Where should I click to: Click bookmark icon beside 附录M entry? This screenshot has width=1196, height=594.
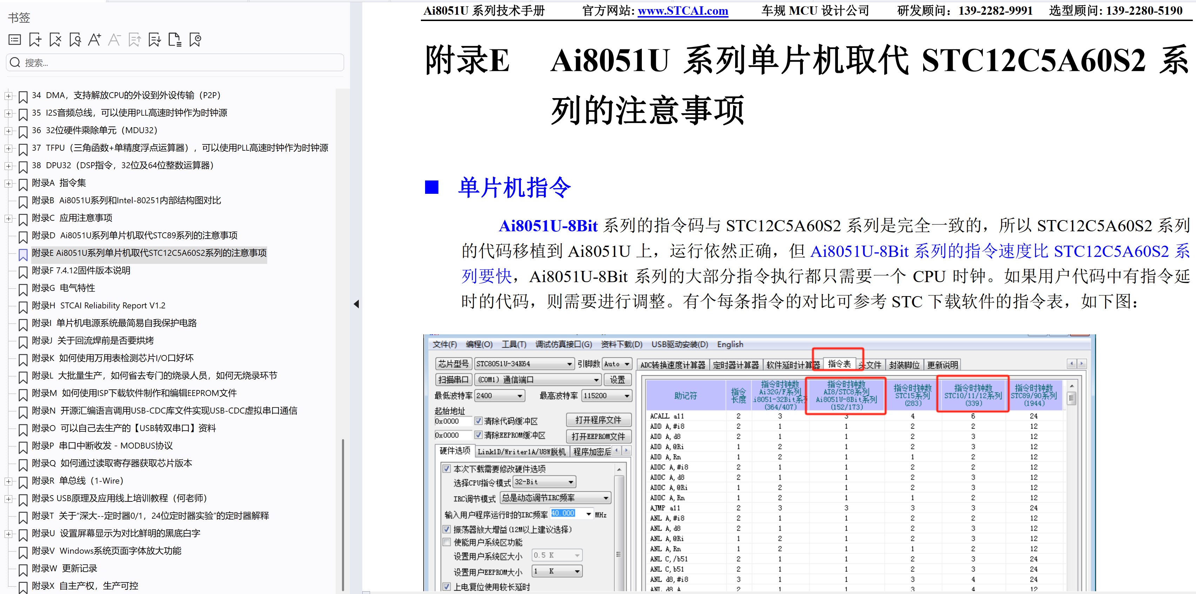coord(23,395)
